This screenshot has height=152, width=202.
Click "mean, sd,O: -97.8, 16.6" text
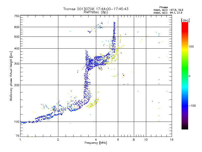pos(168,10)
